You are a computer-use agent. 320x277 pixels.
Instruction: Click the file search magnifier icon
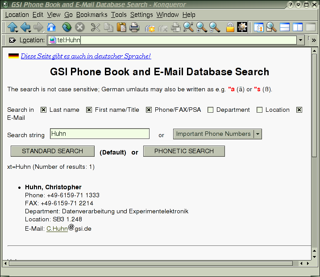pyautogui.click(x=272, y=27)
